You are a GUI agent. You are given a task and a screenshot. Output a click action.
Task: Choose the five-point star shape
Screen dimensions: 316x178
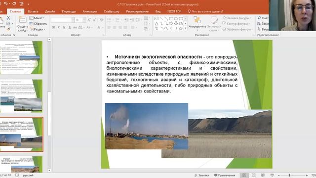tap(181, 29)
